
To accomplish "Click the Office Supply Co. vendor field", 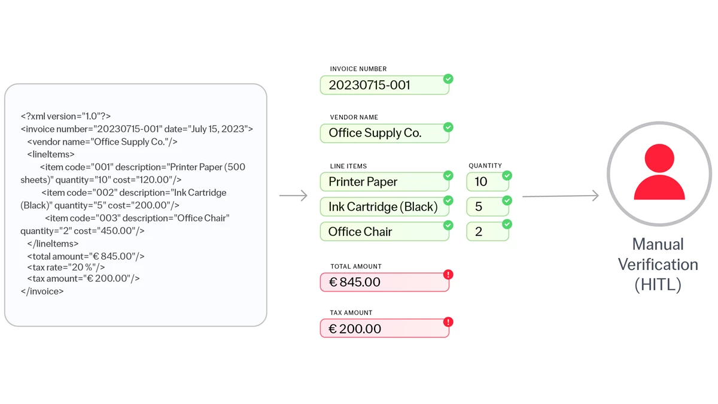I will pyautogui.click(x=384, y=133).
